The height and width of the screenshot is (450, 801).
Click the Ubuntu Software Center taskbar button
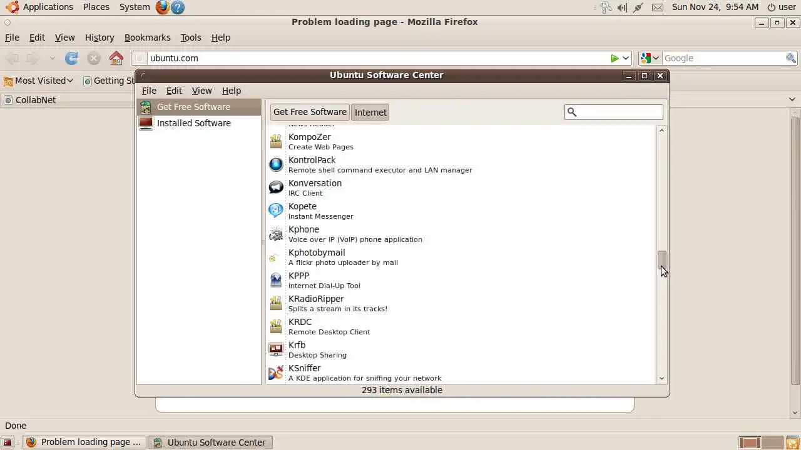[x=210, y=442]
